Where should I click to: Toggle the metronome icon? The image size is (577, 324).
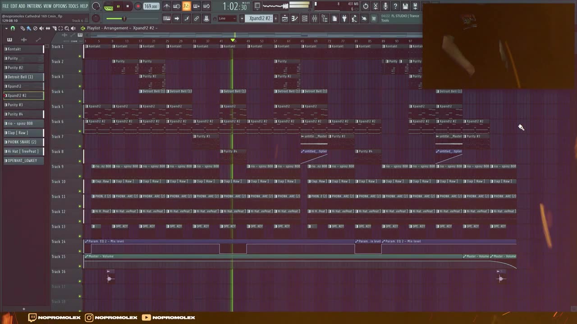click(x=167, y=6)
